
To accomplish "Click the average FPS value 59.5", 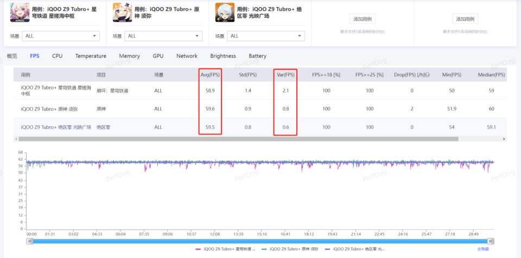I will click(x=210, y=127).
